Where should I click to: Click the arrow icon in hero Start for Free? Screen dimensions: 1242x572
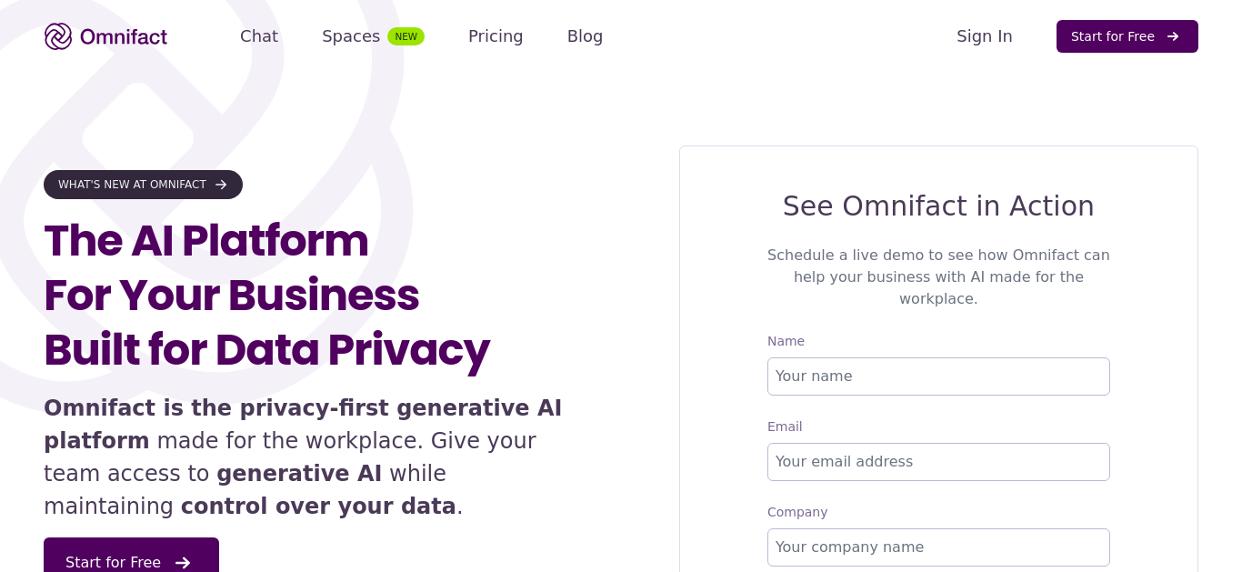pyautogui.click(x=183, y=563)
